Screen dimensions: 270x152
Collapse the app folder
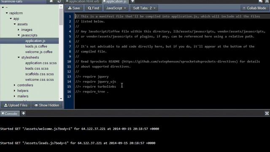(11, 19)
